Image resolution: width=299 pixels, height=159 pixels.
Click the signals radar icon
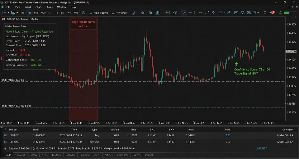click(x=143, y=13)
